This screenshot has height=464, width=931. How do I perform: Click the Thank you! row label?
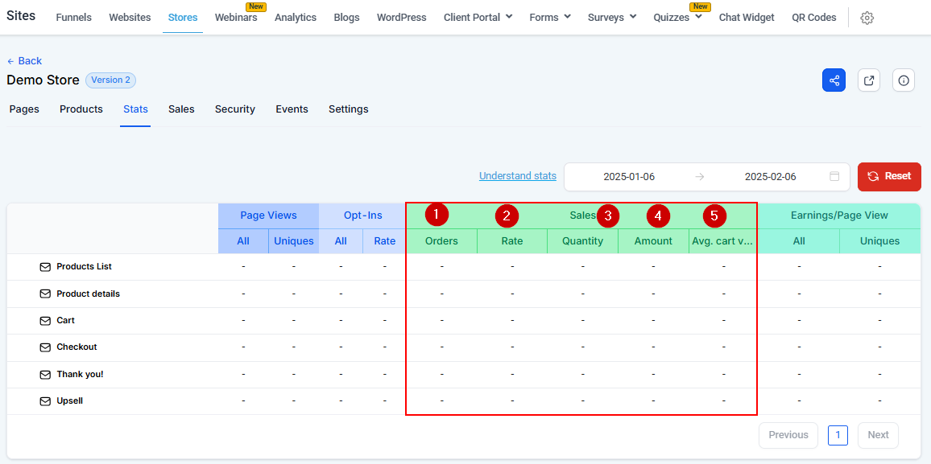click(x=80, y=375)
